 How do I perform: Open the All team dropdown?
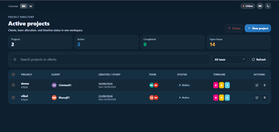[x=229, y=59]
